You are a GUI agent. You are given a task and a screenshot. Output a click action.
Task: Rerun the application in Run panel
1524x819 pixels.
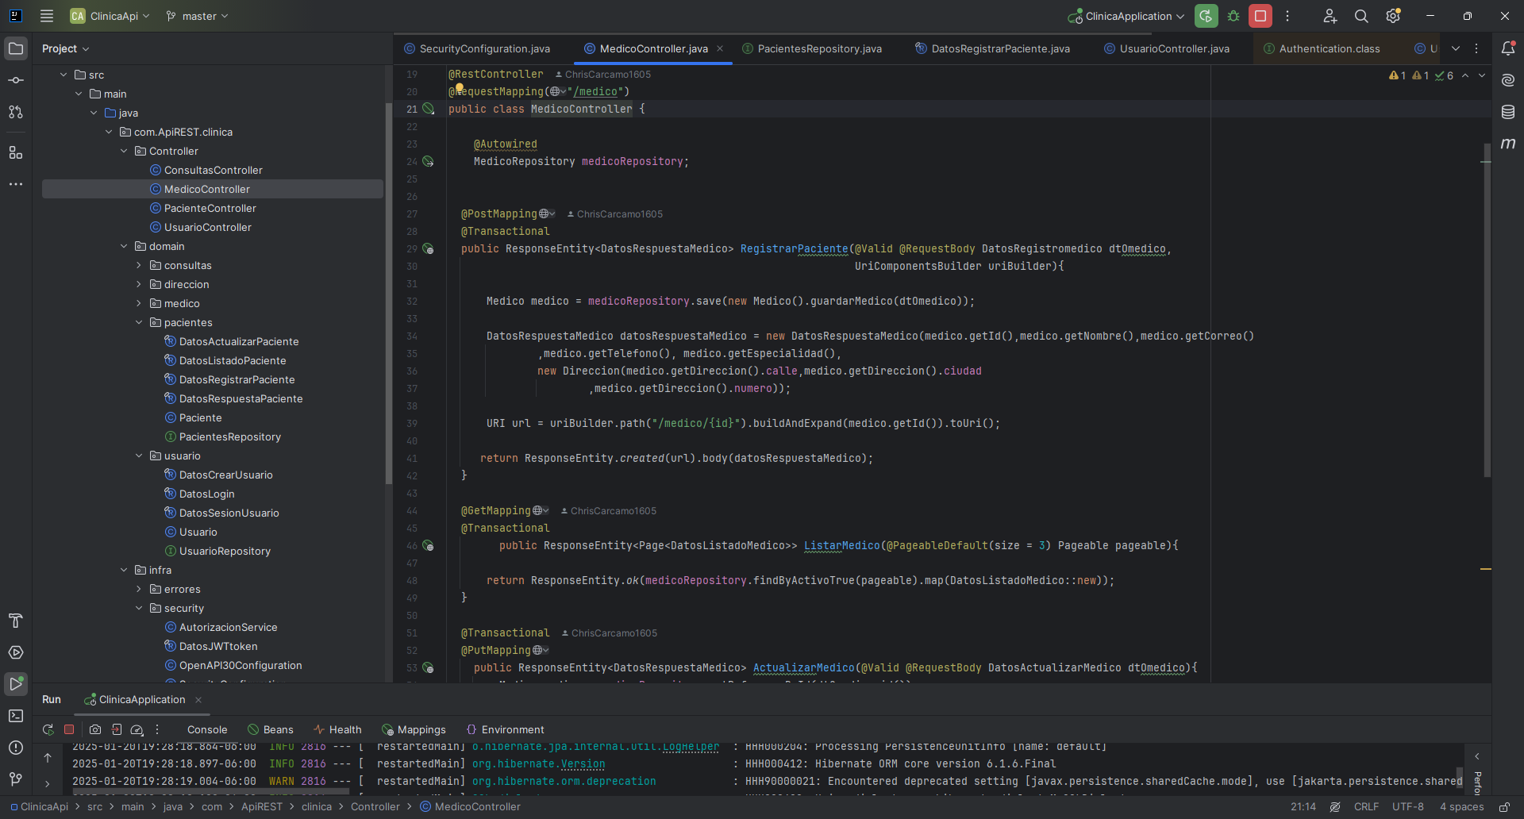(x=48, y=729)
